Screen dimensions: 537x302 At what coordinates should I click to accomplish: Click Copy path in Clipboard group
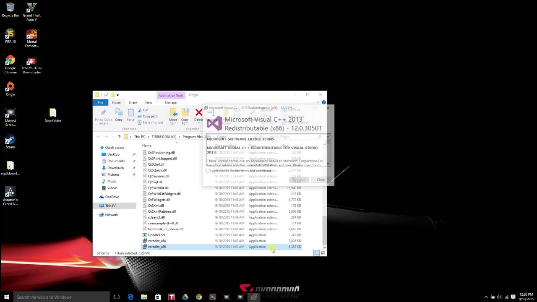click(x=148, y=116)
